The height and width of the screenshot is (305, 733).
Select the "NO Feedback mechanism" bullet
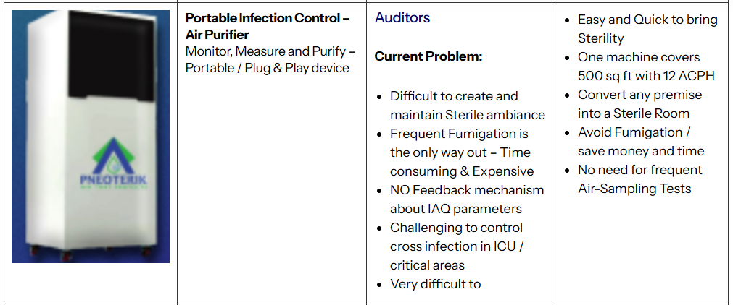pos(466,190)
